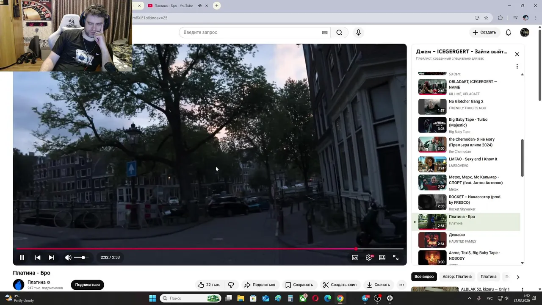Open the Windows Start menu
The width and height of the screenshot is (542, 305).
click(152, 298)
